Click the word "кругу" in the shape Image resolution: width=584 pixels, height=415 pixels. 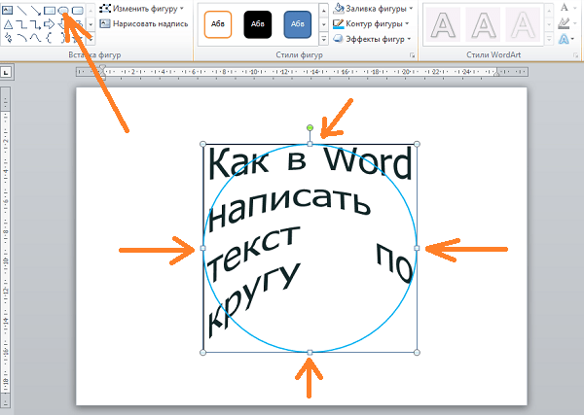click(x=253, y=299)
